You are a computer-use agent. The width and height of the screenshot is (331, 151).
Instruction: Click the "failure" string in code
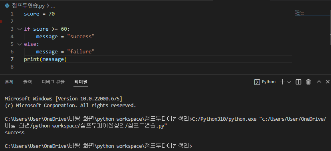pos(81,52)
